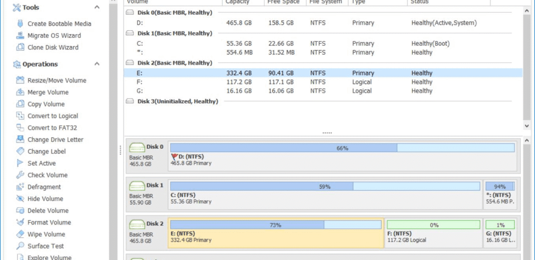
Task: Click the Convert to Logical icon
Action: pos(20,116)
